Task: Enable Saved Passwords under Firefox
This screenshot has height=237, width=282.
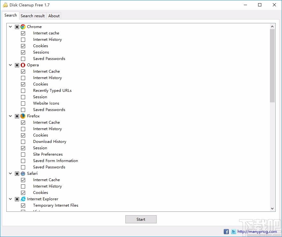Action: (23, 167)
